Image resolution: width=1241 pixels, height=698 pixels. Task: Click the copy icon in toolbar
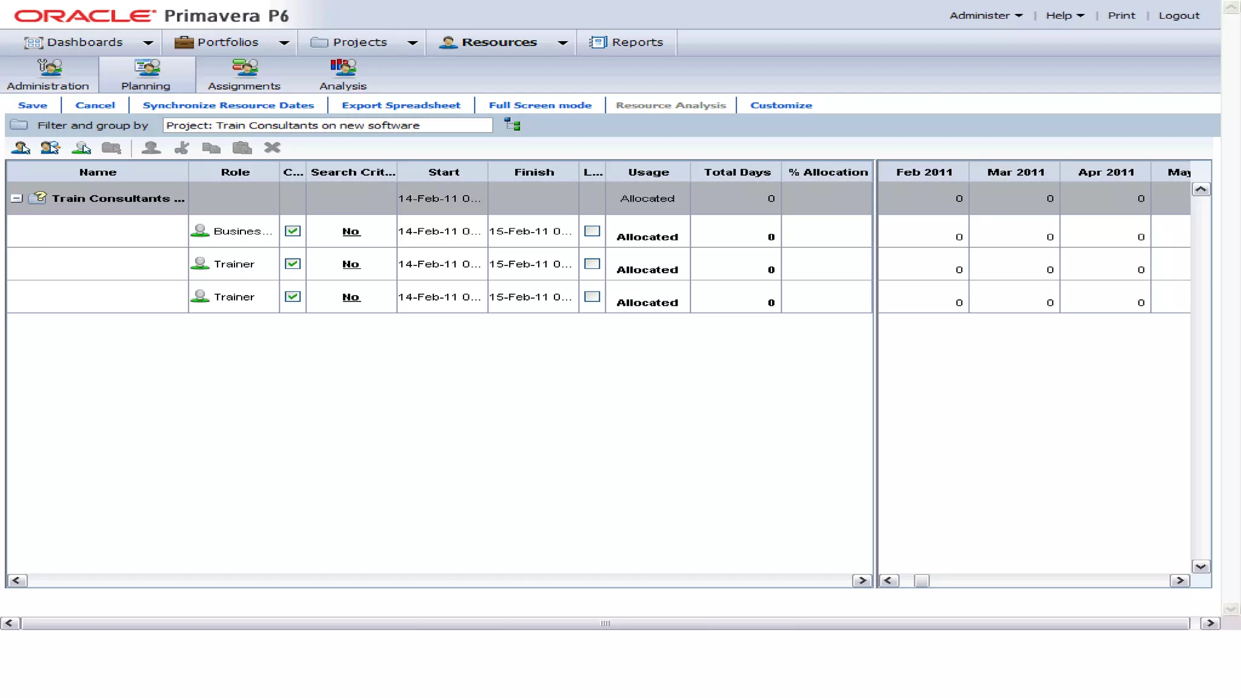click(211, 147)
